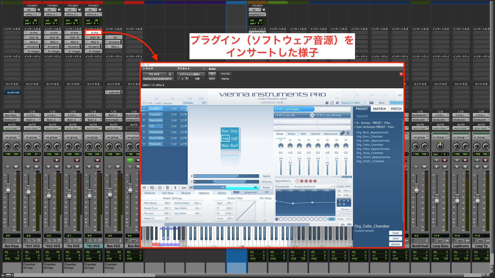Open the Version 2.5.18641 dropdown
This screenshot has width=495, height=278.
tap(353, 103)
